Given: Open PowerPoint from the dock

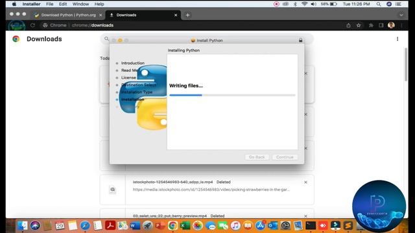Looking at the screenshot, I should (160, 226).
